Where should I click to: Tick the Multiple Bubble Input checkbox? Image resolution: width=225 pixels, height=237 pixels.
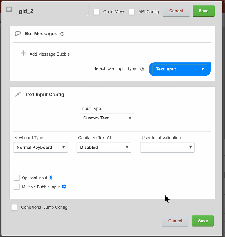pyautogui.click(x=17, y=187)
